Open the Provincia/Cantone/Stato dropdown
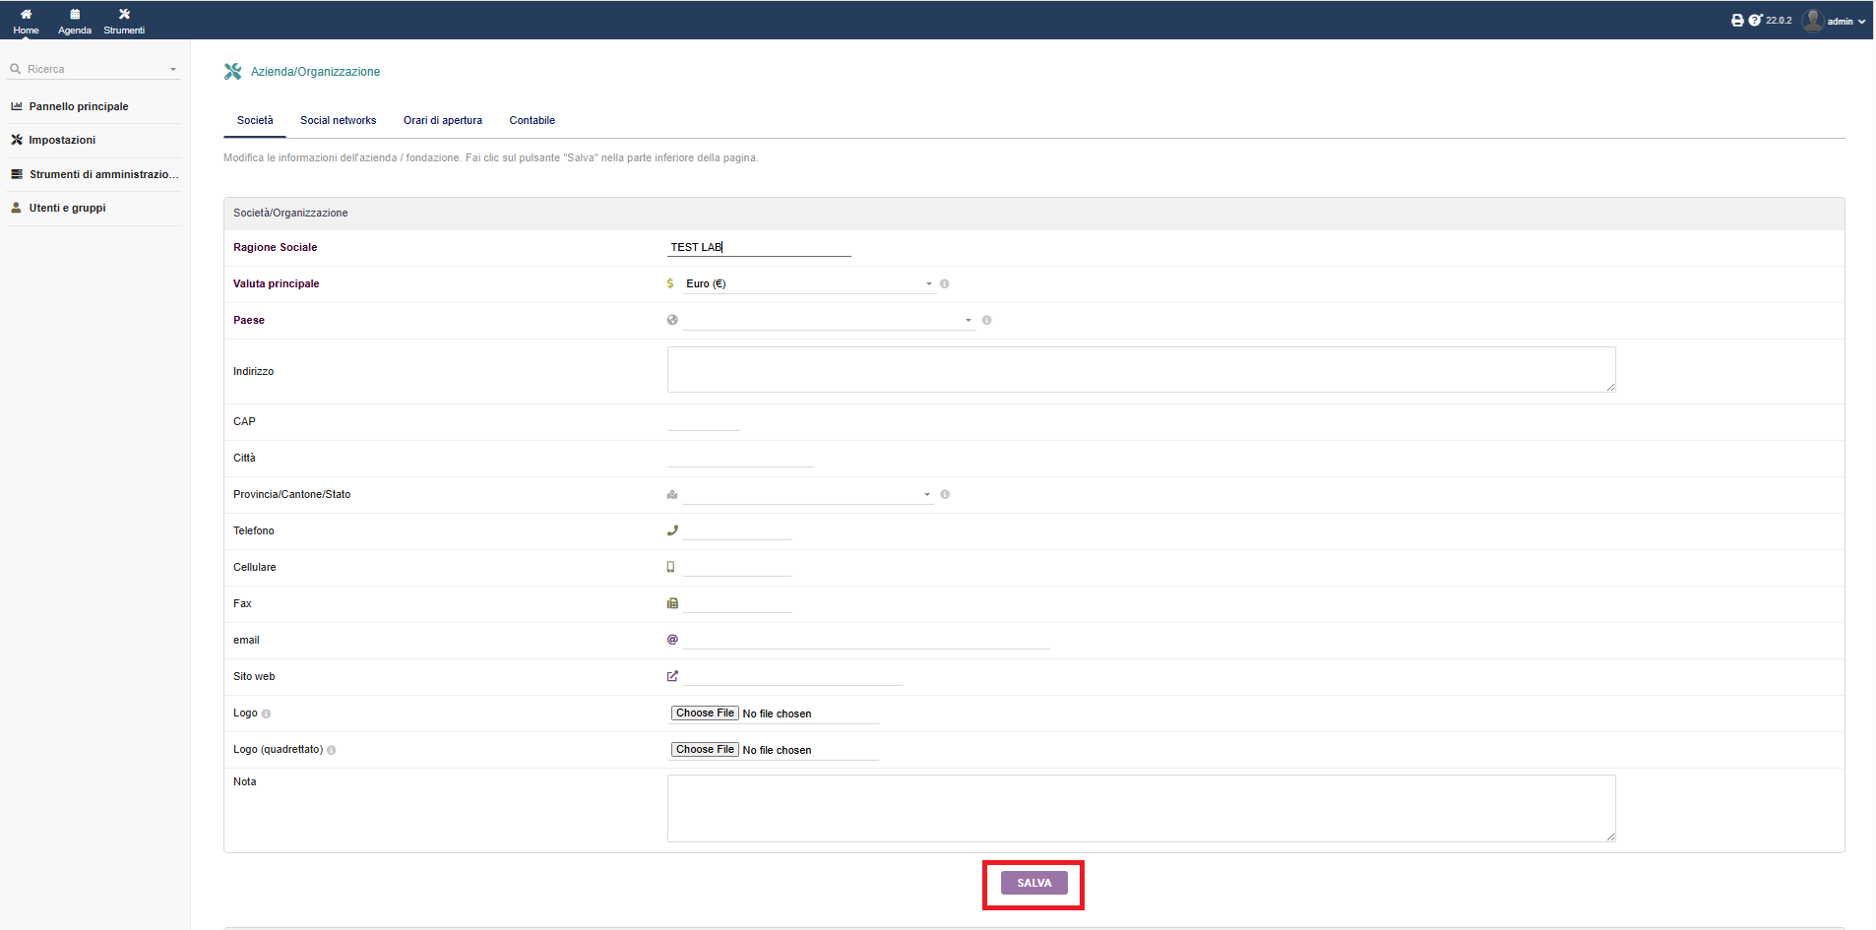 807,495
